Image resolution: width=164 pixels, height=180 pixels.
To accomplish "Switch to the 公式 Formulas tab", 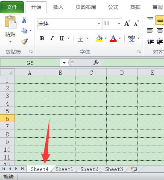I will click(x=113, y=7).
